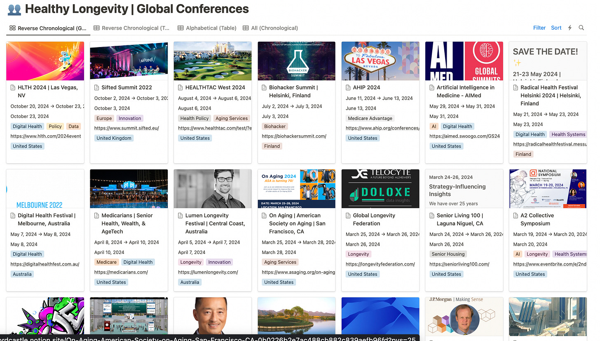Viewport: 600px width, 341px height.
Task: Click Policy tag on HLTH 2024 card
Action: (55, 126)
